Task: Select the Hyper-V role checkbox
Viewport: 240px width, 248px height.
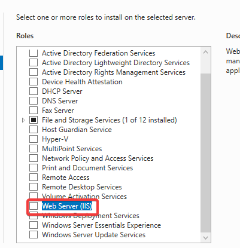Action: [x=34, y=139]
